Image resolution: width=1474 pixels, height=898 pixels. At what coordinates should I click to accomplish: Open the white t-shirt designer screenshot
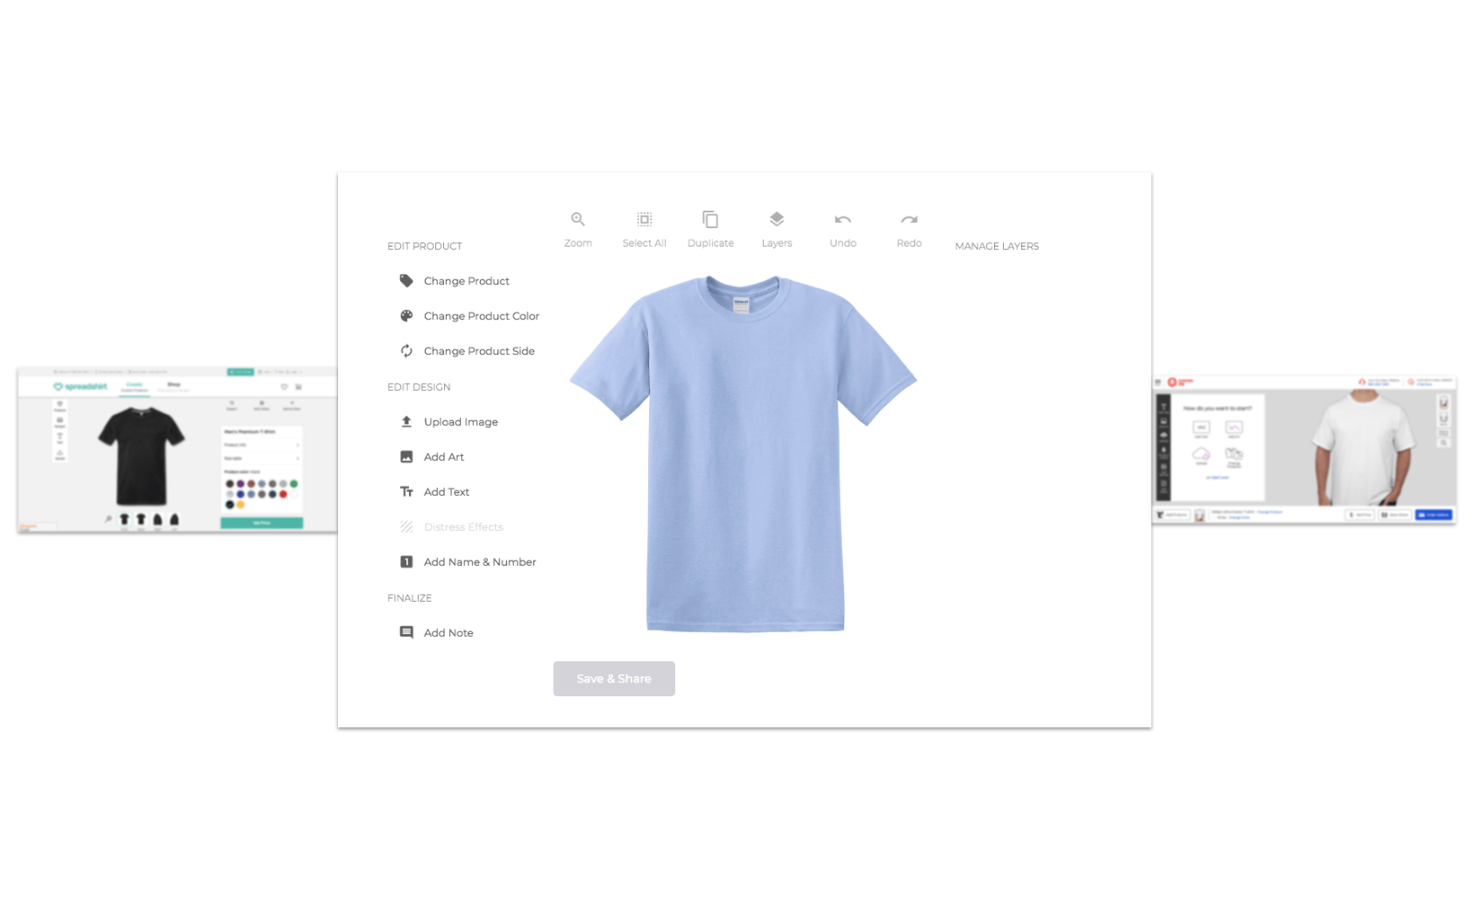click(x=1304, y=450)
